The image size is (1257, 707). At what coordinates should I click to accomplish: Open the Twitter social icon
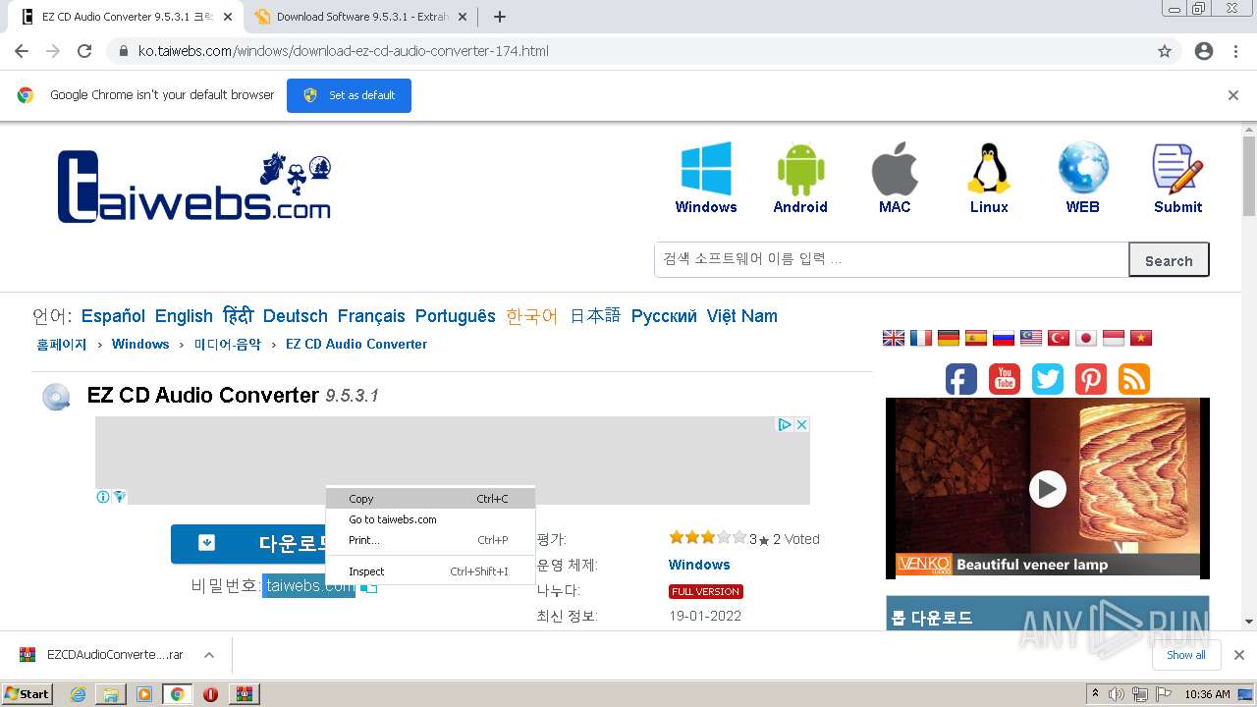coord(1048,379)
